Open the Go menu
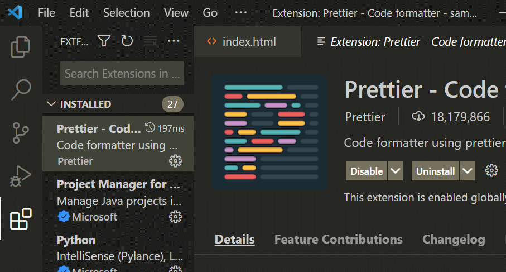The image size is (506, 272). click(x=210, y=13)
